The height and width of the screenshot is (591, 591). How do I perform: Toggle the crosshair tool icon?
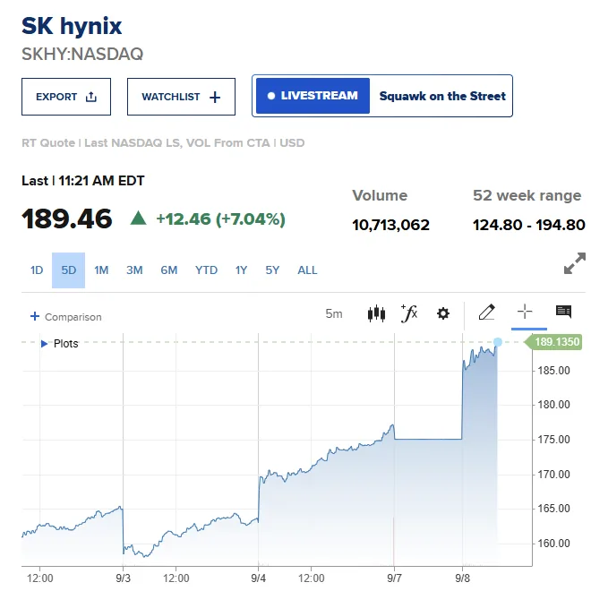pyautogui.click(x=525, y=313)
